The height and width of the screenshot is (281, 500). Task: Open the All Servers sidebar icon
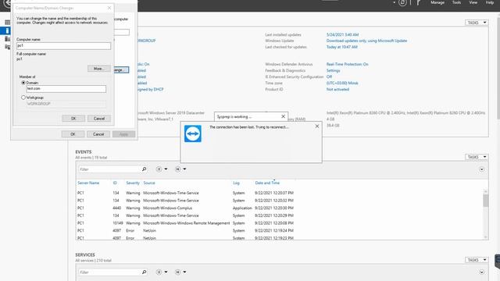pos(7,39)
